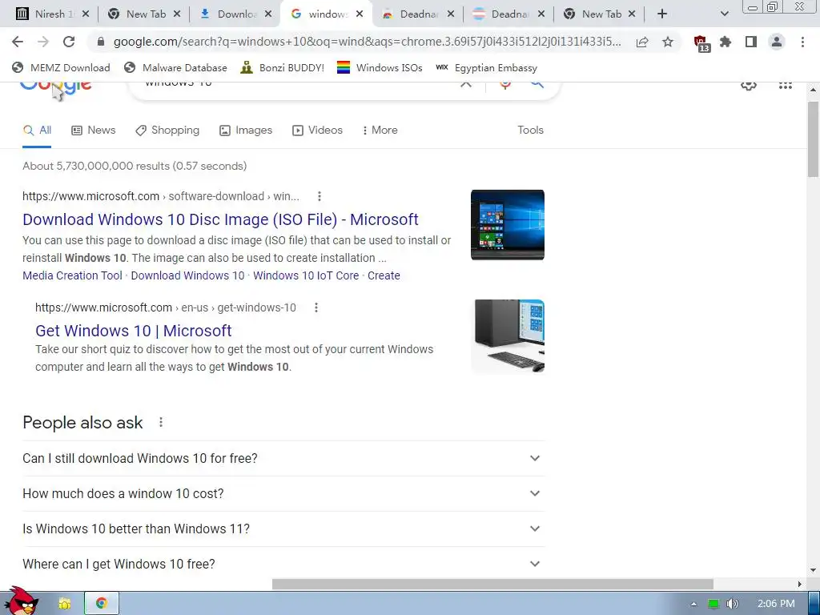This screenshot has width=820, height=615.
Task: Open the red shield extension icon
Action: (701, 43)
